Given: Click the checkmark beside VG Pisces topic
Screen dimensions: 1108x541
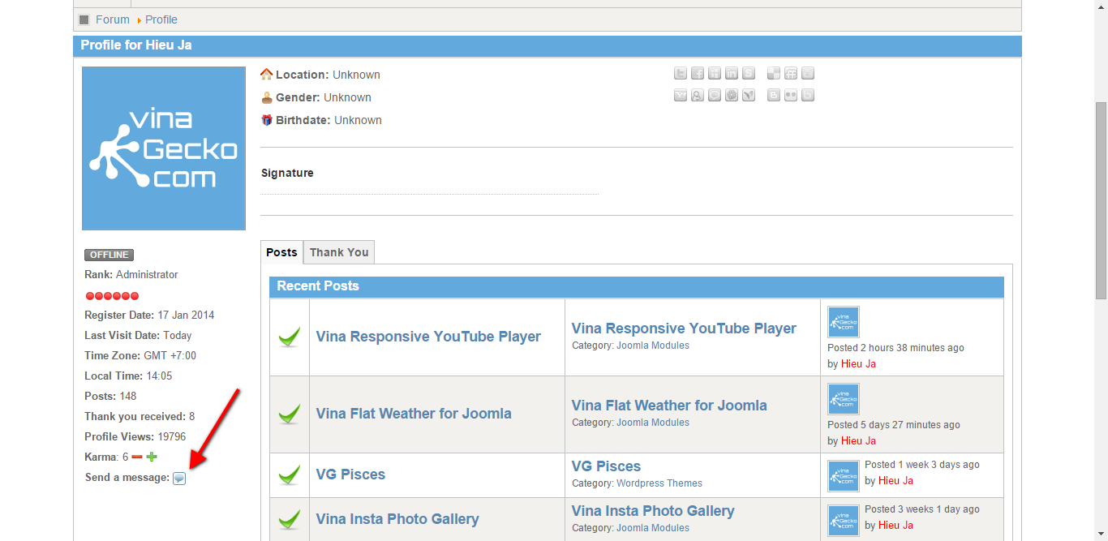Looking at the screenshot, I should [289, 474].
